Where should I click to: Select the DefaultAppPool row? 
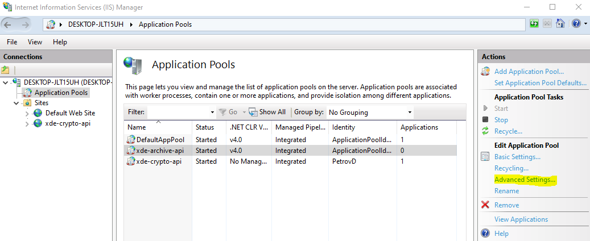(x=291, y=140)
